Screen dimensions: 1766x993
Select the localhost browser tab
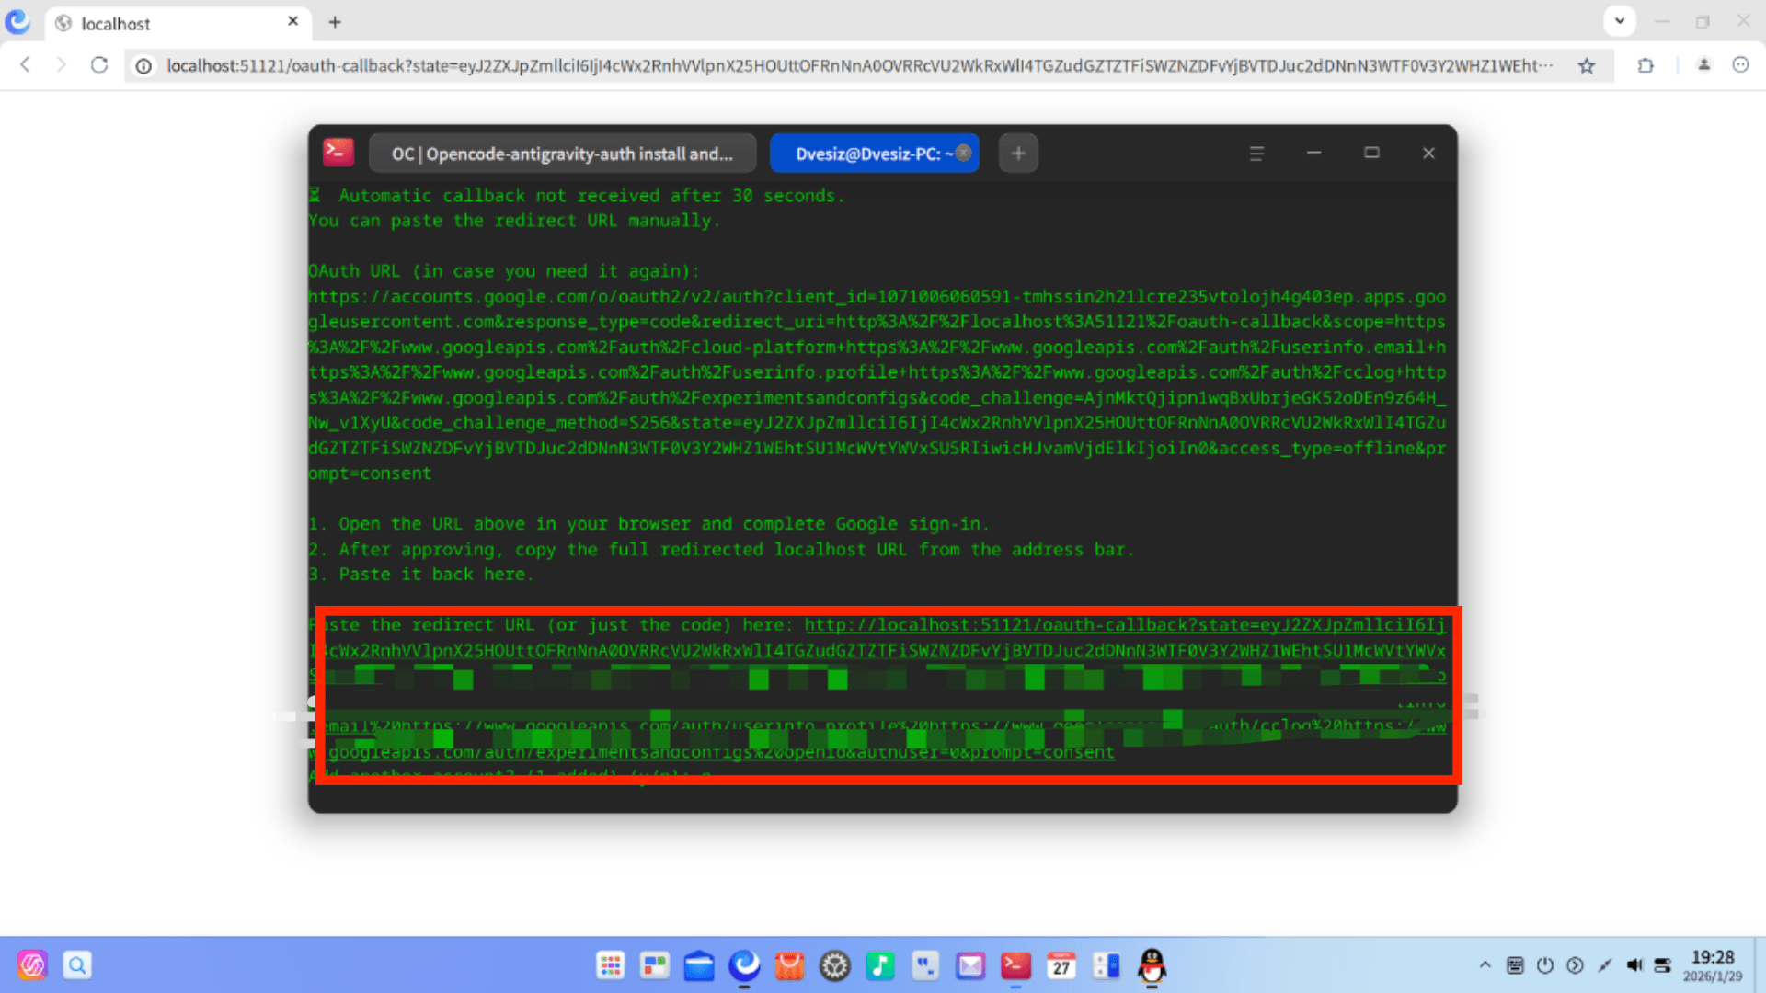(x=147, y=23)
